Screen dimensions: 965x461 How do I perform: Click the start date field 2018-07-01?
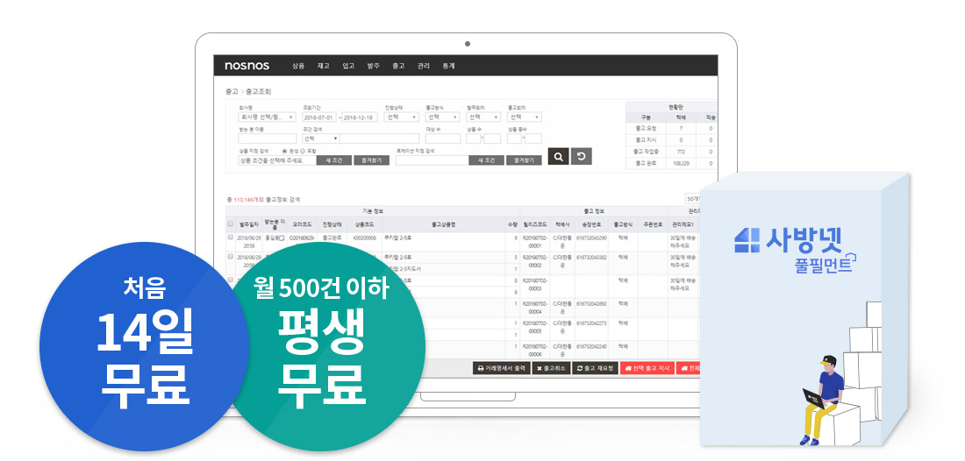click(x=319, y=117)
